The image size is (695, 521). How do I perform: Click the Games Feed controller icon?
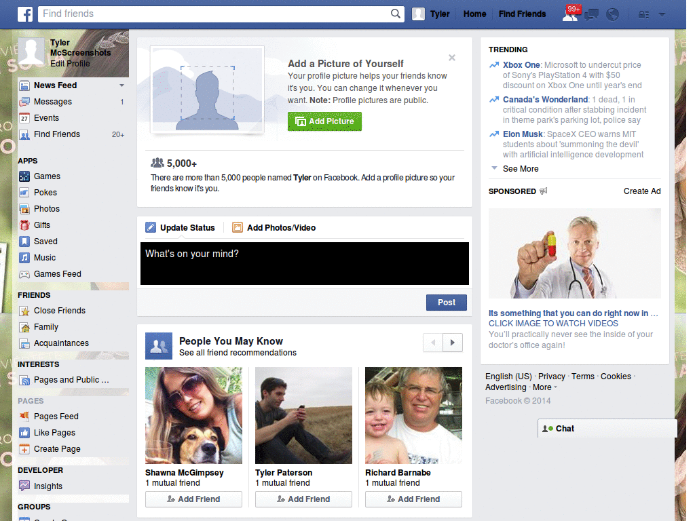(x=24, y=274)
